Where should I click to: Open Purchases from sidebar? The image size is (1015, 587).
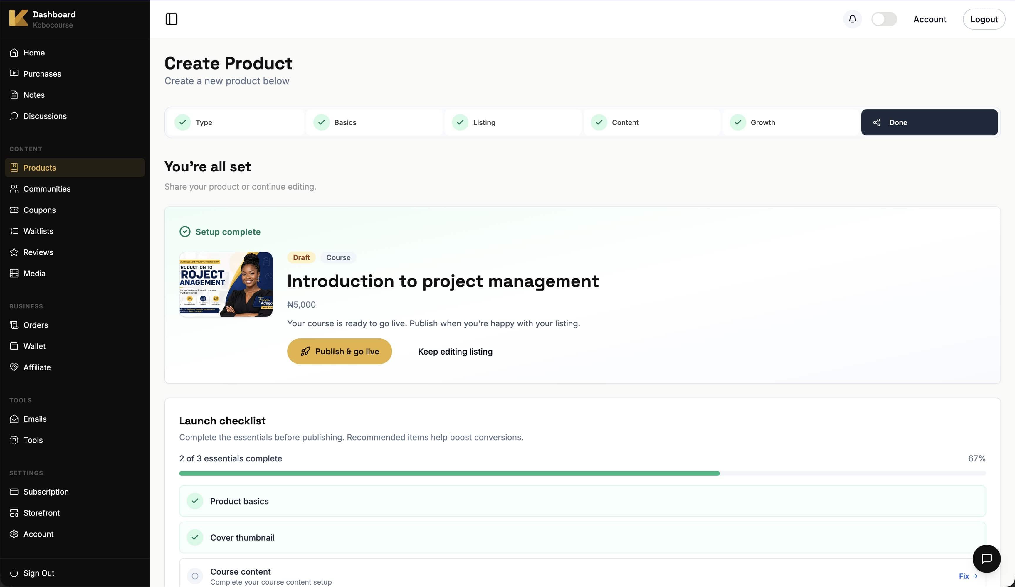75,74
